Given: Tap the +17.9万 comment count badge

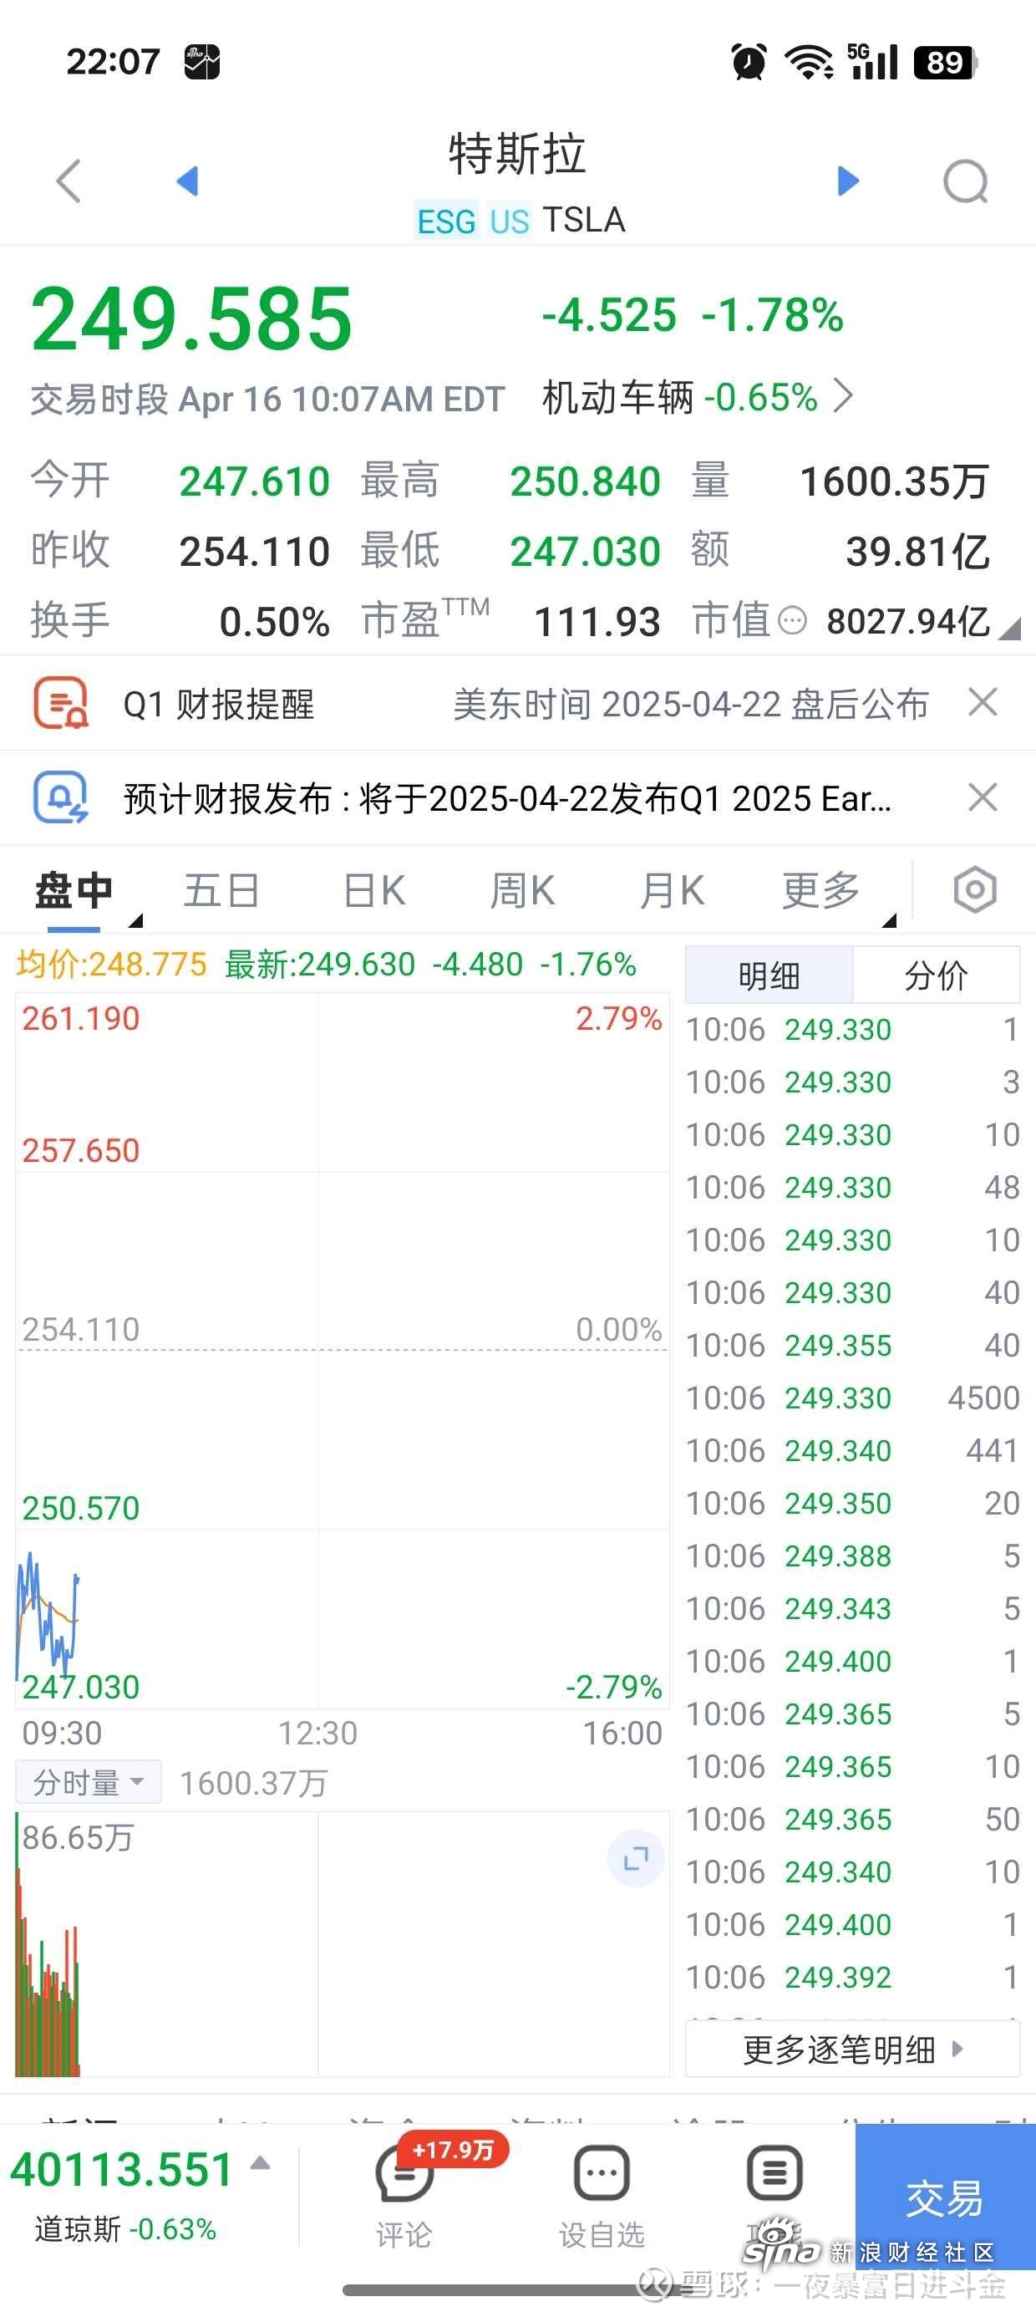Looking at the screenshot, I should [453, 2151].
